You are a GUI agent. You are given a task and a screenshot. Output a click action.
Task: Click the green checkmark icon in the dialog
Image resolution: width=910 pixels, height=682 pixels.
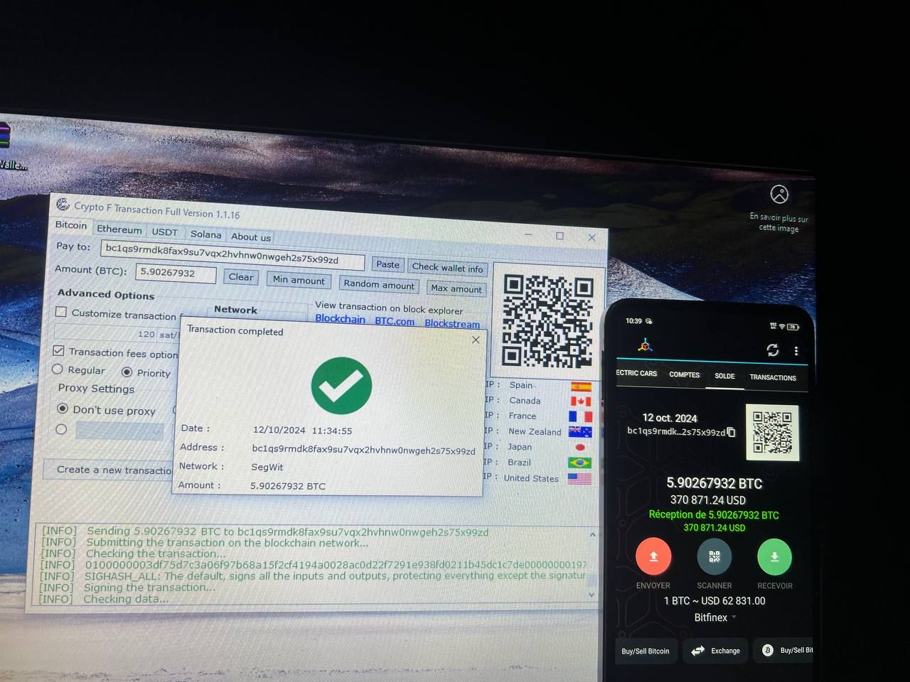(x=341, y=385)
